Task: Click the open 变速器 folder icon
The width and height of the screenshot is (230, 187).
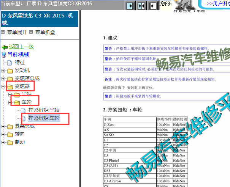Action: click(x=10, y=87)
